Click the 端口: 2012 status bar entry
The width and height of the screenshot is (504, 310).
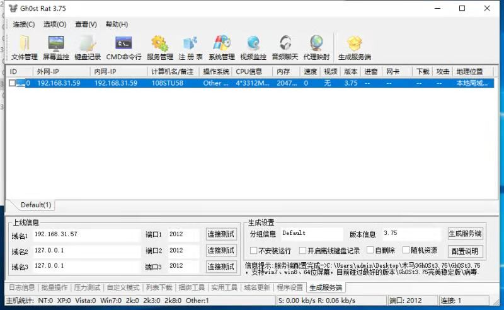413,301
